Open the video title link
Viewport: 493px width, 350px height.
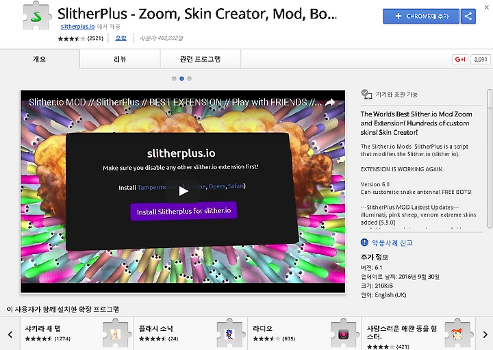[x=175, y=102]
